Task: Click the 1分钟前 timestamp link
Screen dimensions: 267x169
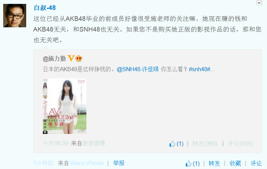Action: pyautogui.click(x=43, y=163)
